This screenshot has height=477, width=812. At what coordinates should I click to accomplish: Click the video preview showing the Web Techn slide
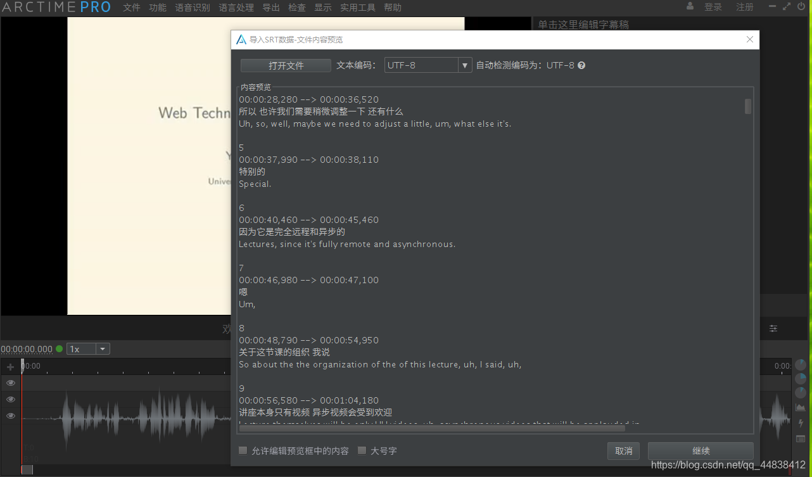pos(149,165)
